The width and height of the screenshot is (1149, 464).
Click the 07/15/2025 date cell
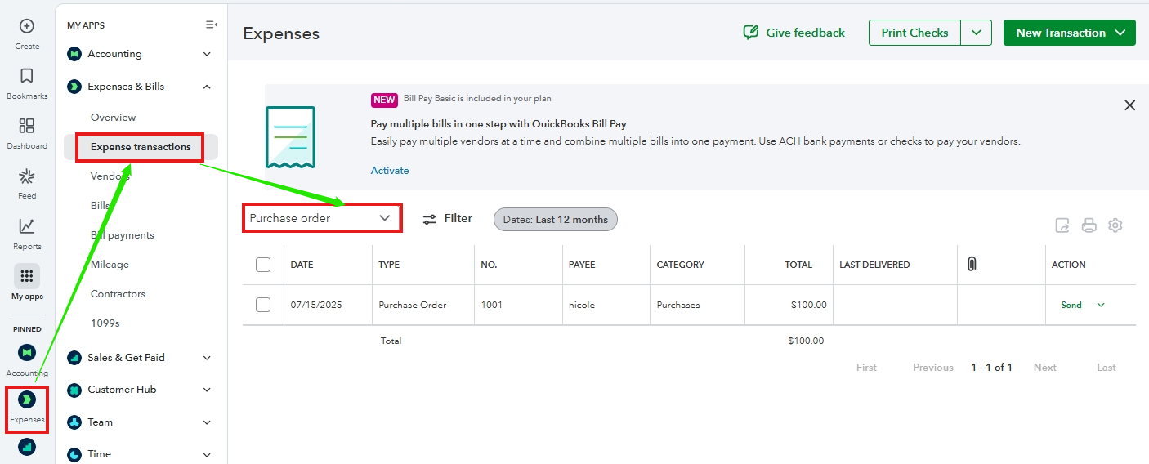point(316,305)
